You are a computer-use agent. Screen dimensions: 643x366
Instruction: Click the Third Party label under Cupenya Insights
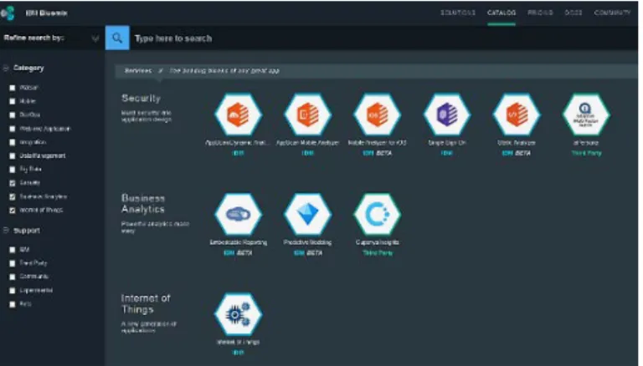click(x=378, y=253)
